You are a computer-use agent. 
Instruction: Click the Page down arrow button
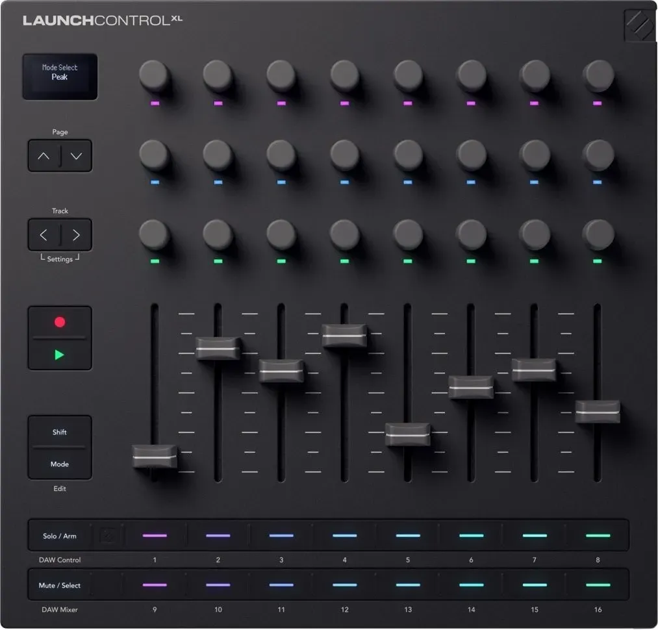click(x=77, y=156)
